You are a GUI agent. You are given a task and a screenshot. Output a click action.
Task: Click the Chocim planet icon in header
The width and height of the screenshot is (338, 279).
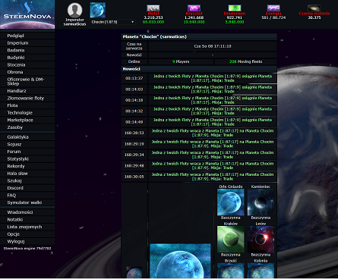coord(98,10)
